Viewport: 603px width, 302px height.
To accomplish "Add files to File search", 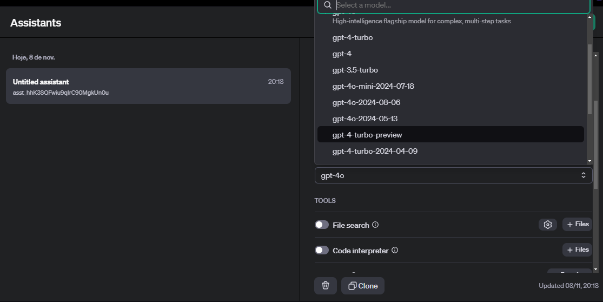I will 577,224.
